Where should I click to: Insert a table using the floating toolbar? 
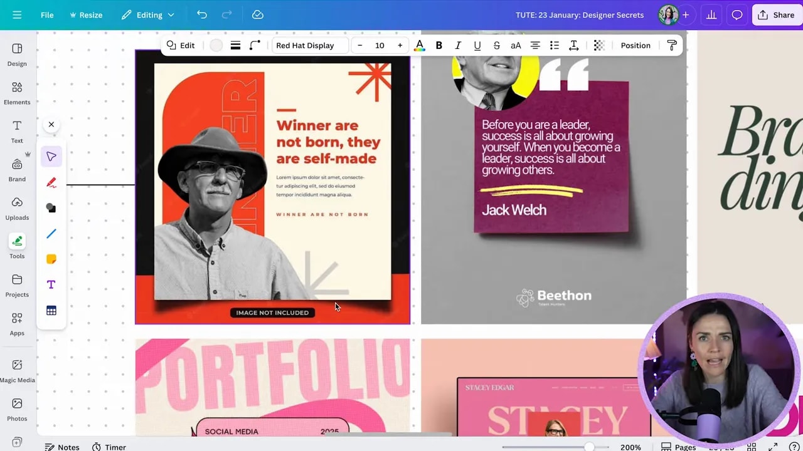pyautogui.click(x=51, y=310)
